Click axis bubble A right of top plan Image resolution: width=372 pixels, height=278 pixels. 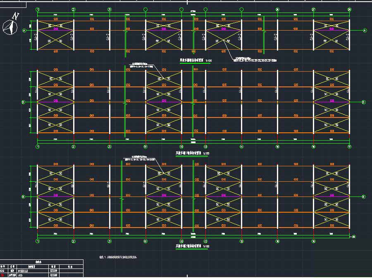click(365, 30)
